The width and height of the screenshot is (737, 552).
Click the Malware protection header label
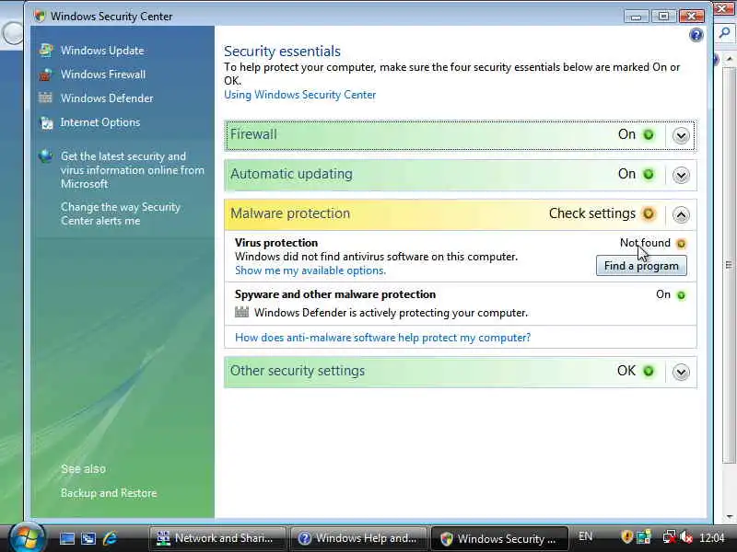pos(290,213)
